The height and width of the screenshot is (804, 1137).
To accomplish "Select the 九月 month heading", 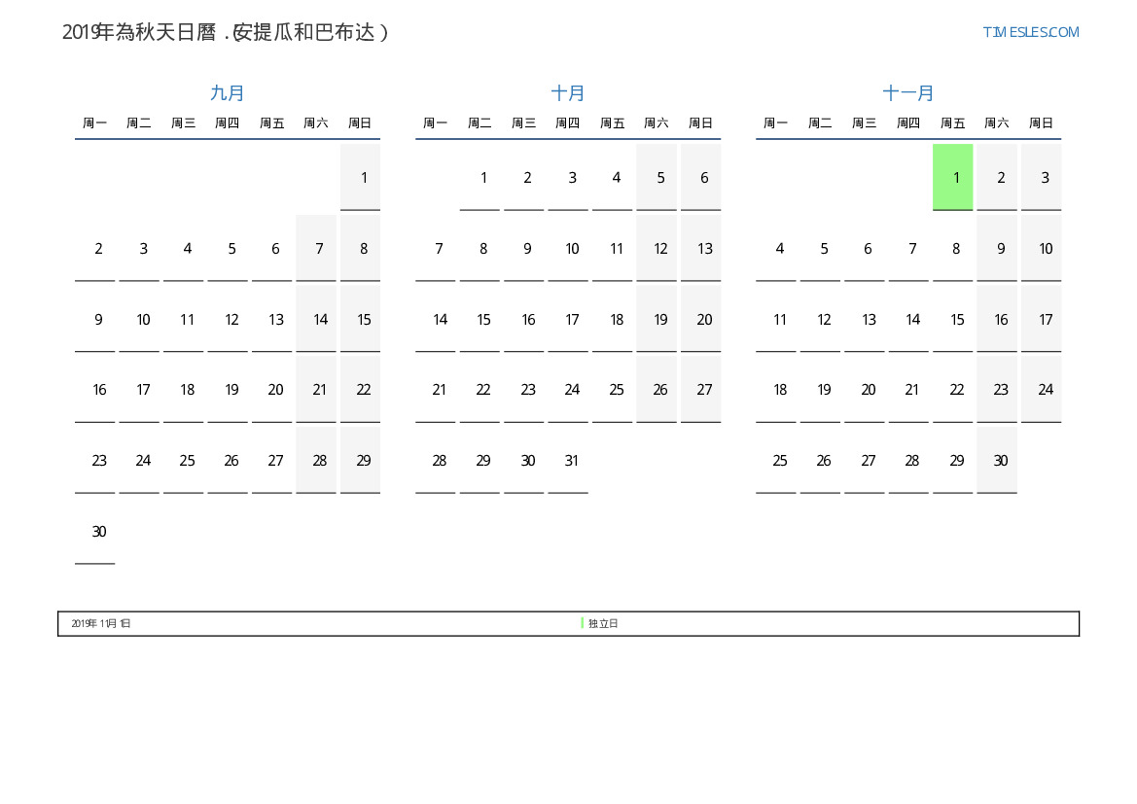I will coord(228,93).
